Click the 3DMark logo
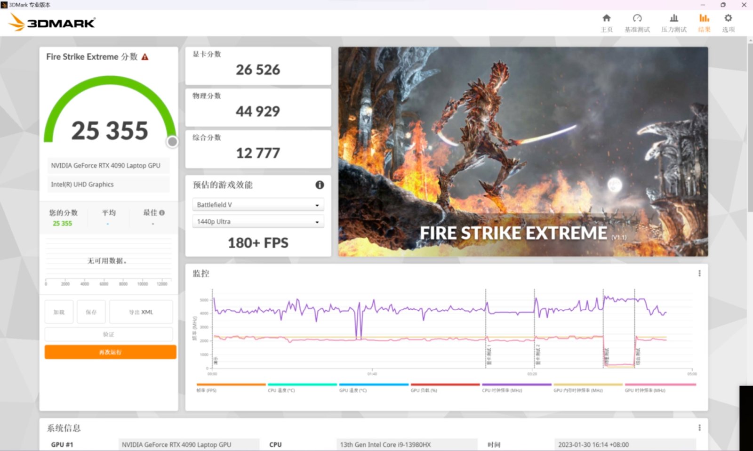 tap(52, 22)
